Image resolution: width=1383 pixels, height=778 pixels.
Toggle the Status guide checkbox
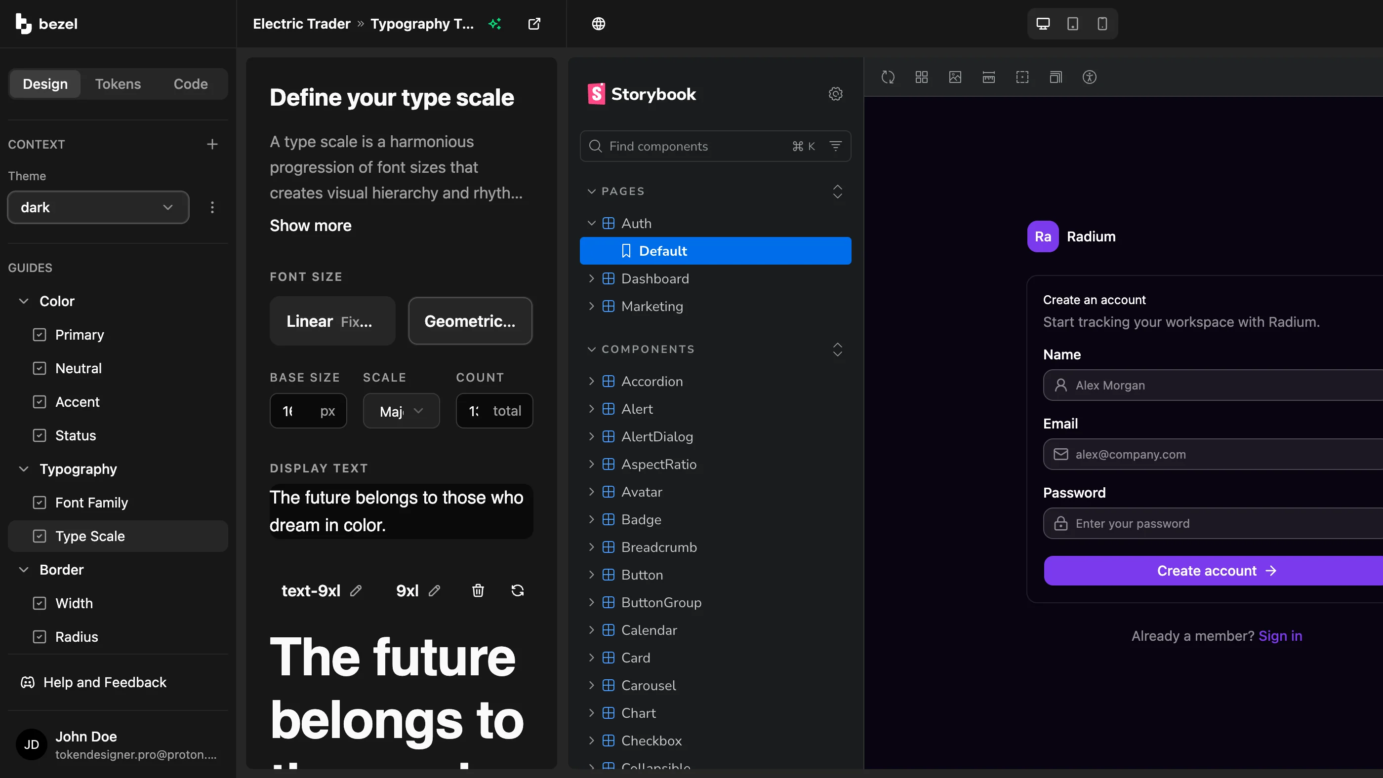point(39,436)
